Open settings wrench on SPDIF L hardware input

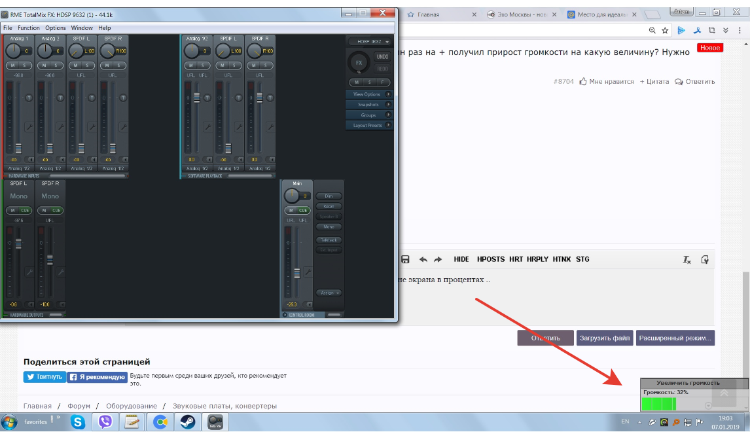[x=92, y=127]
